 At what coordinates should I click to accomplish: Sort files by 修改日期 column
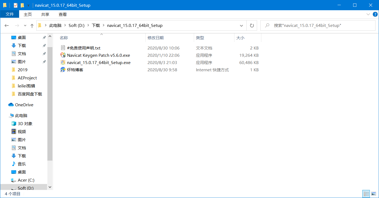170,38
